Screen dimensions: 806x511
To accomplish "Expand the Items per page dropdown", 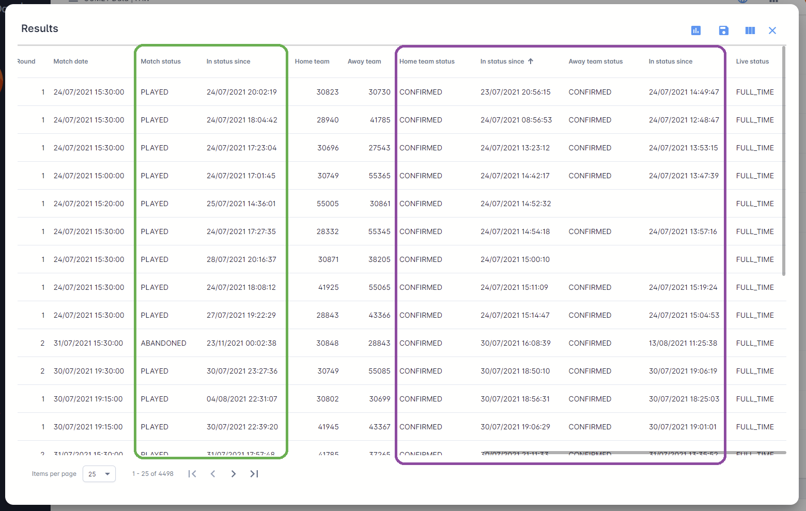I will (99, 474).
